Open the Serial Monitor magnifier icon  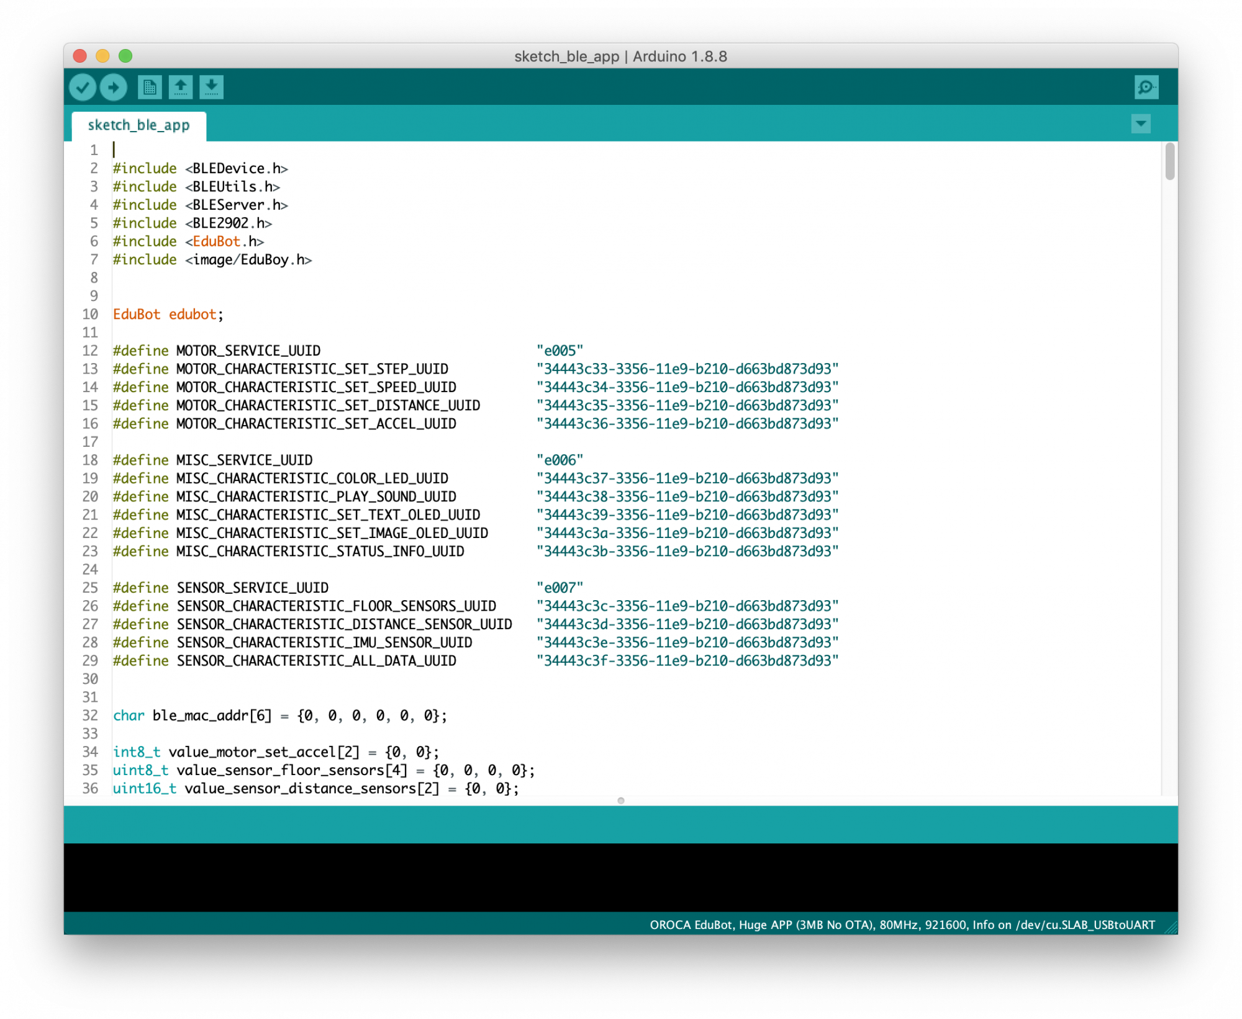pyautogui.click(x=1146, y=88)
